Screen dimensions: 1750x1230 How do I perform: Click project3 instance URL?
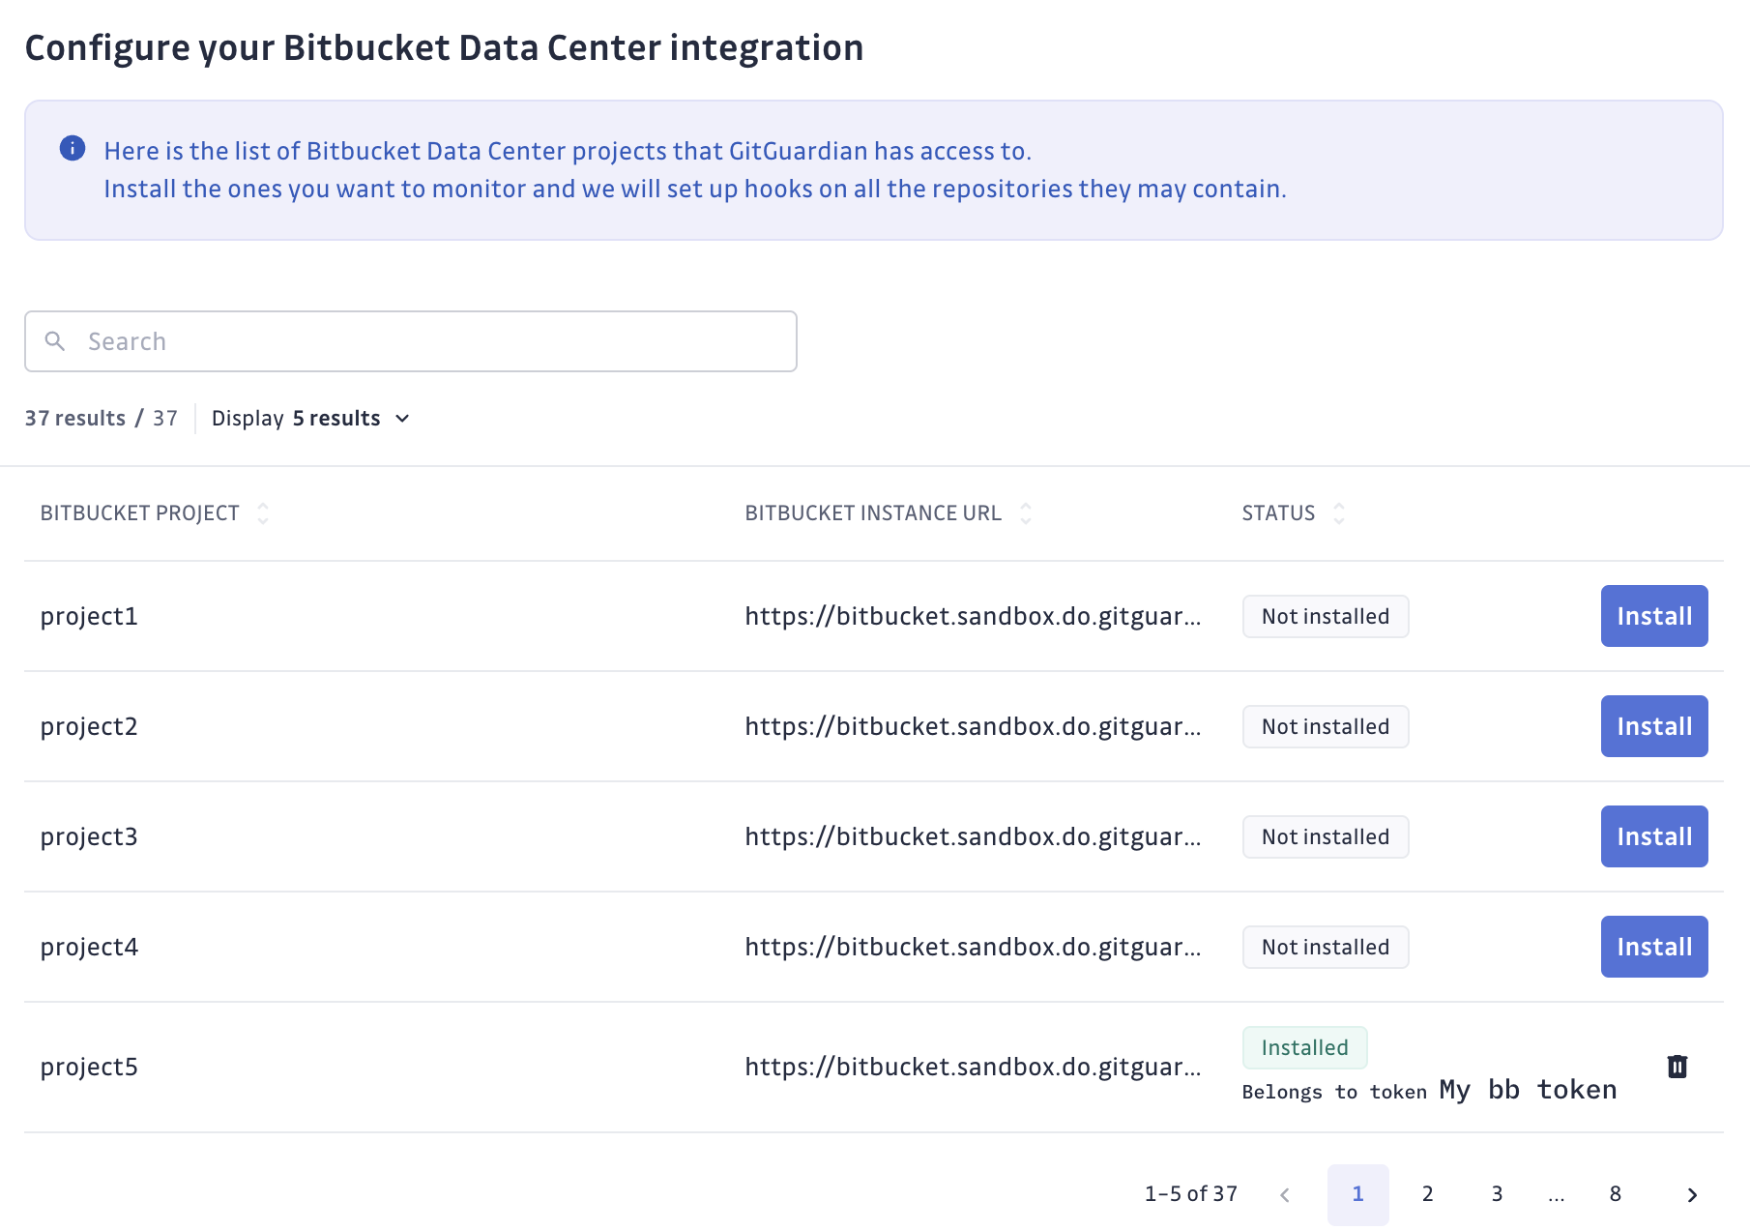(974, 836)
